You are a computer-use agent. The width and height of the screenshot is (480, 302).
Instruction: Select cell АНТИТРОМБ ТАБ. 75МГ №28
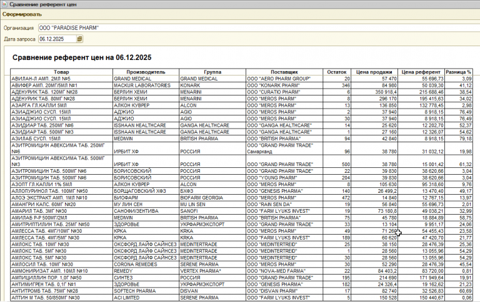tap(61, 291)
